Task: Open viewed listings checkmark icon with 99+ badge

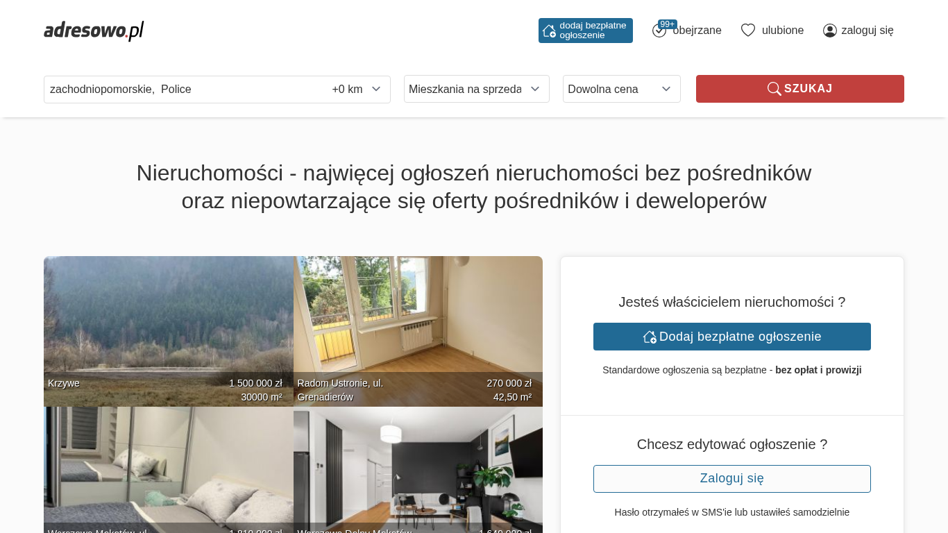Action: click(659, 30)
